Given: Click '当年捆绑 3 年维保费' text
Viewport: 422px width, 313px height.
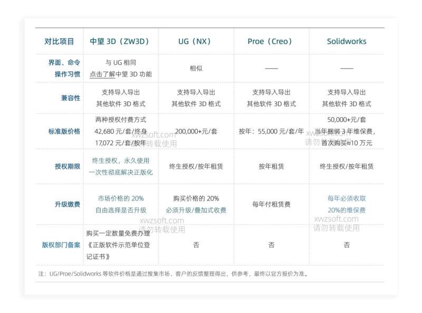Looking at the screenshot, I should 344,131.
